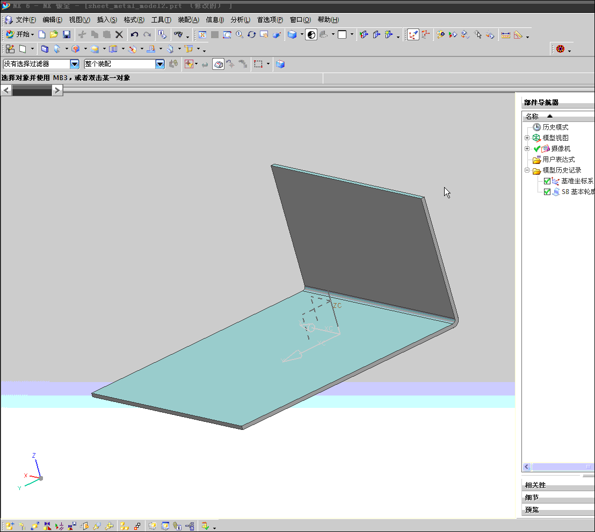Image resolution: width=595 pixels, height=532 pixels.
Task: Open the rectangle selection dropdown arrow
Action: click(269, 64)
